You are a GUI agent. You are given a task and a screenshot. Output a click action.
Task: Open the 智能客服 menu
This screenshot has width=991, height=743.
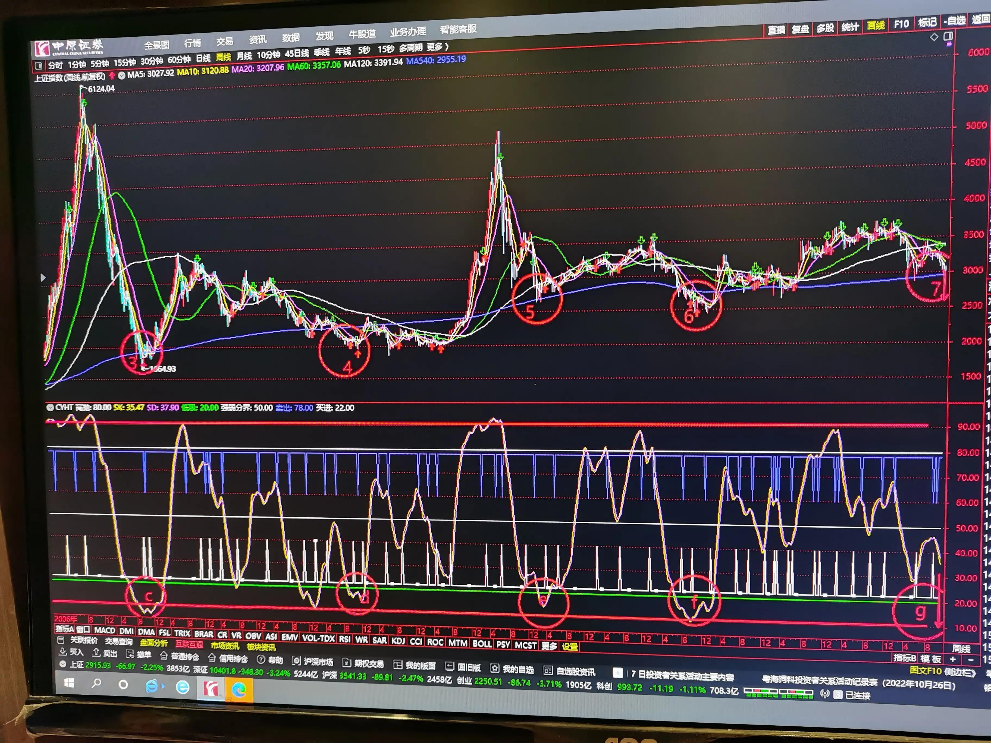pyautogui.click(x=458, y=29)
